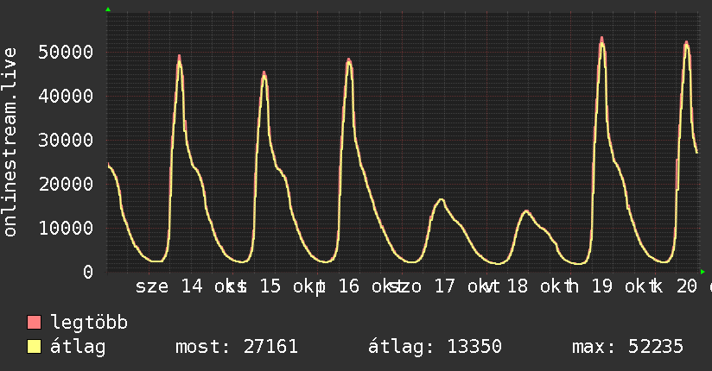Click the 16 okt date label

coord(366,286)
